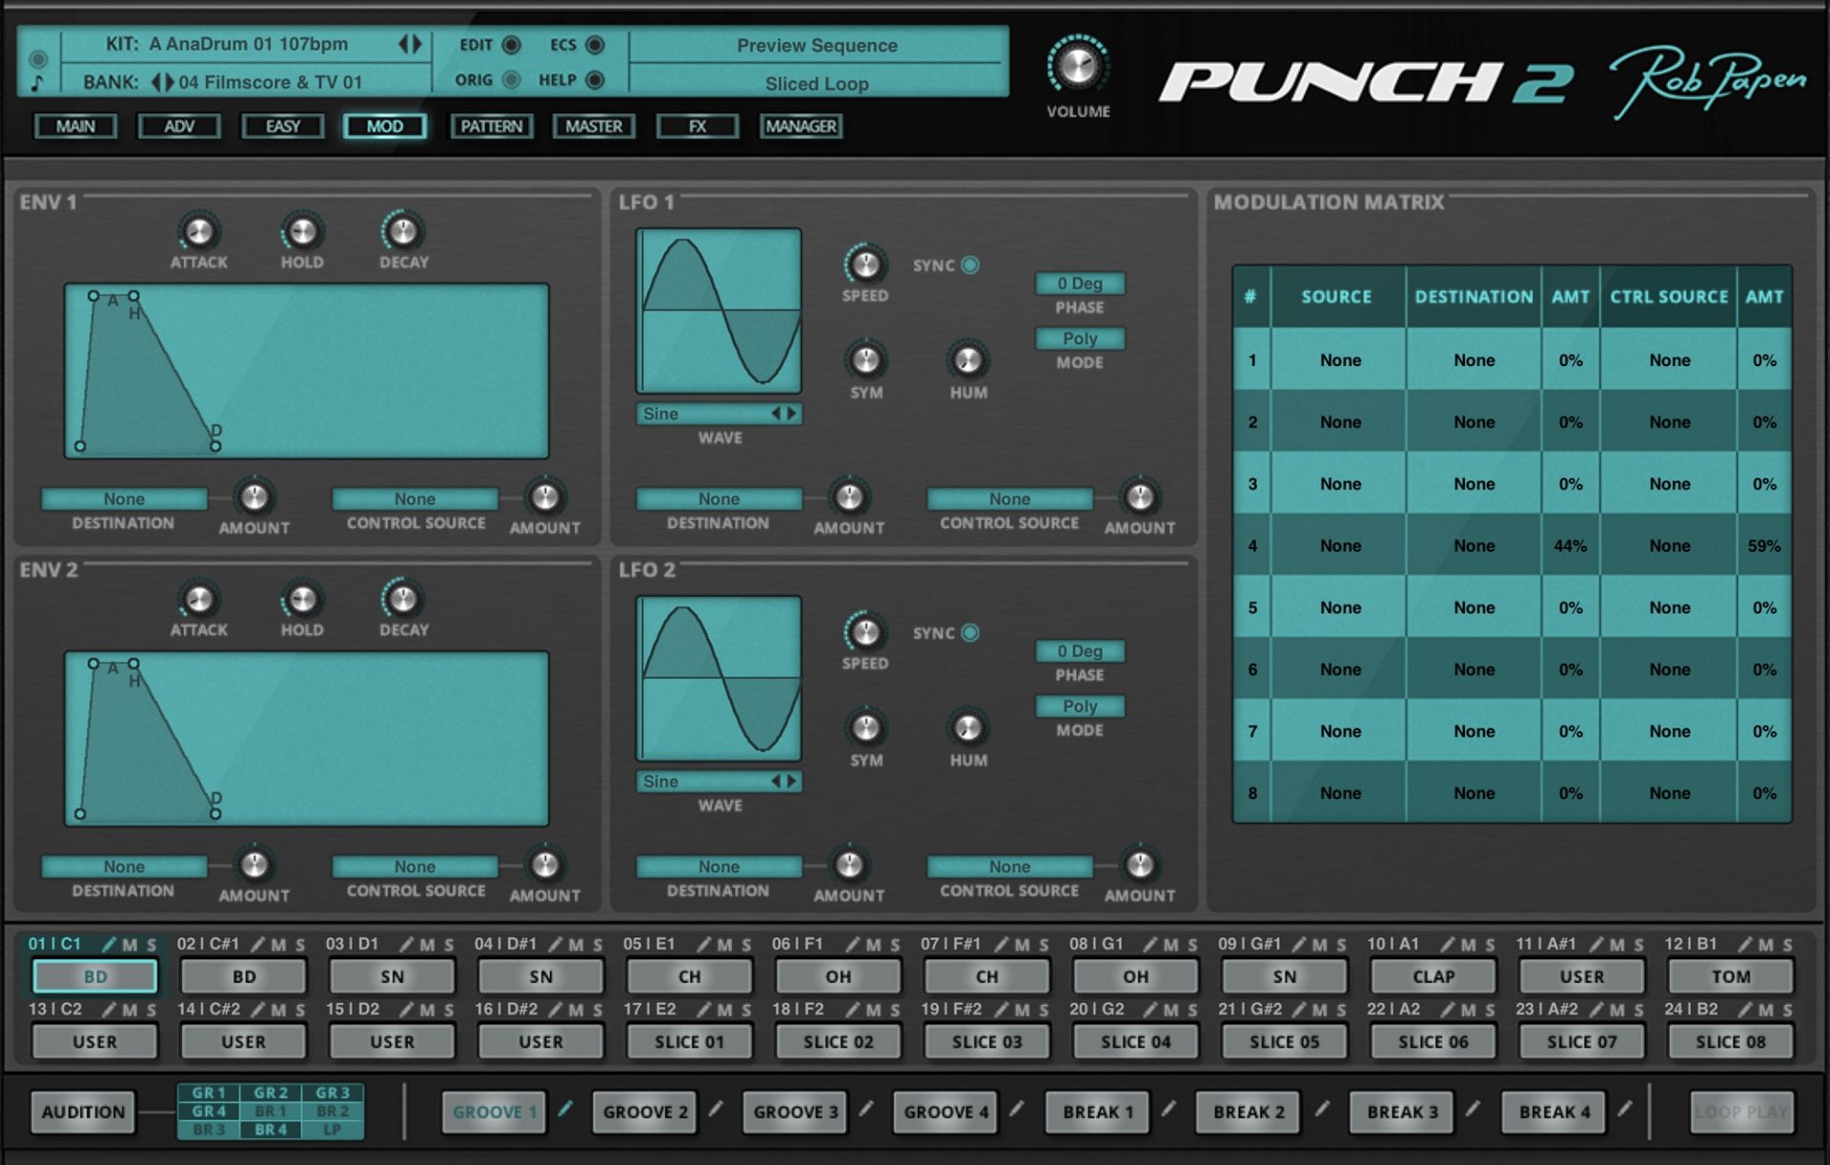Click the pencil edit icon next to Break 4
Viewport: 1830px width, 1165px height.
1625,1108
